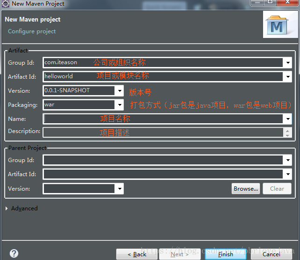Open the Artifact section's Artifact Id dropdown arrow
The width and height of the screenshot is (300, 260).
pyautogui.click(x=288, y=77)
